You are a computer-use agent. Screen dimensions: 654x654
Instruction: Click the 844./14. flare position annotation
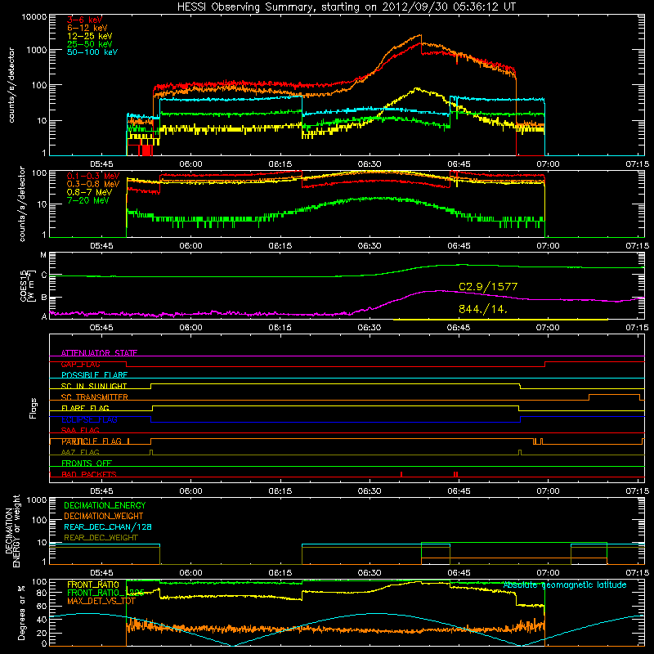(x=483, y=310)
